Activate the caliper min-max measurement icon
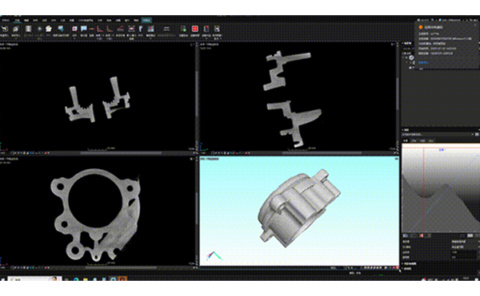This screenshot has width=480, height=296. tap(131, 29)
